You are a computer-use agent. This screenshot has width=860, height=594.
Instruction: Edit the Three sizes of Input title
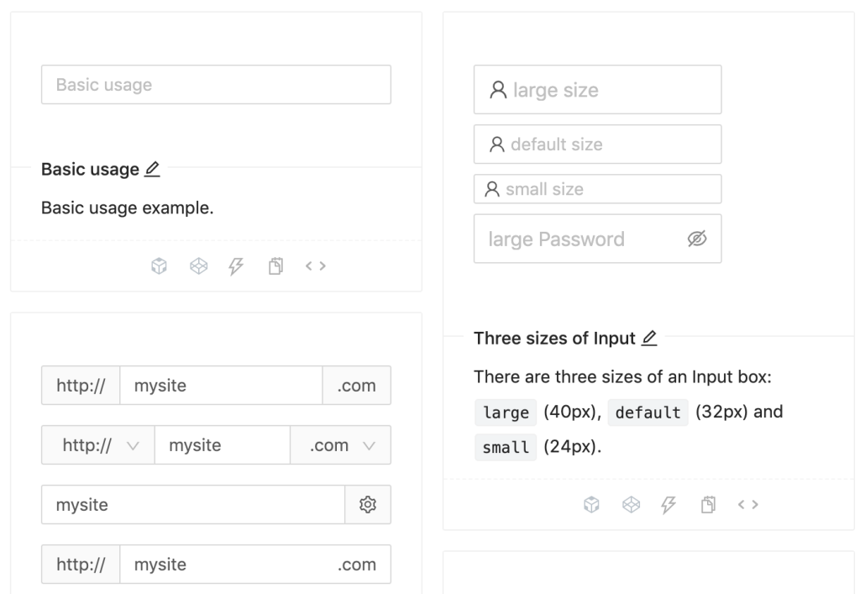[x=649, y=338]
